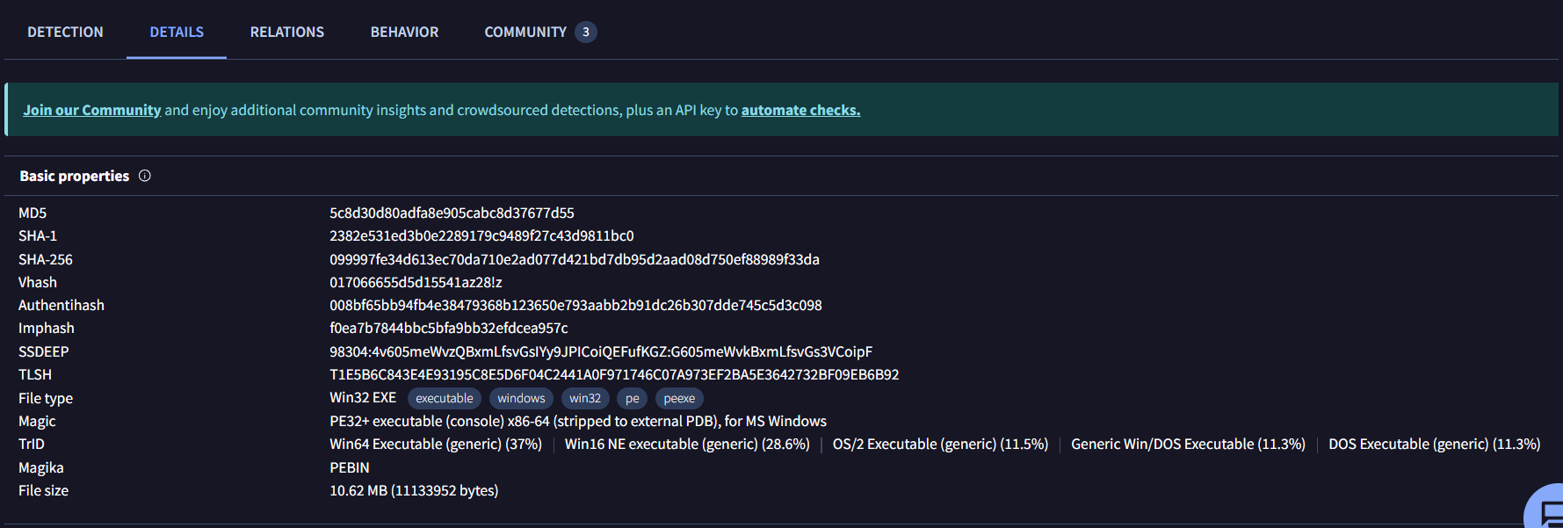Click TrID entry OS/2 Executable (generic) (11.5%)
The height and width of the screenshot is (528, 1563).
pyautogui.click(x=941, y=444)
